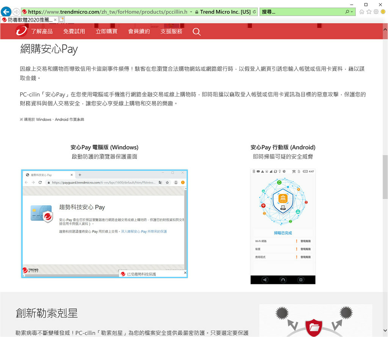Viewport: 388px width, 337px height.
Task: Click the 掃瞄已完成 text in phone image
Action: click(x=283, y=233)
